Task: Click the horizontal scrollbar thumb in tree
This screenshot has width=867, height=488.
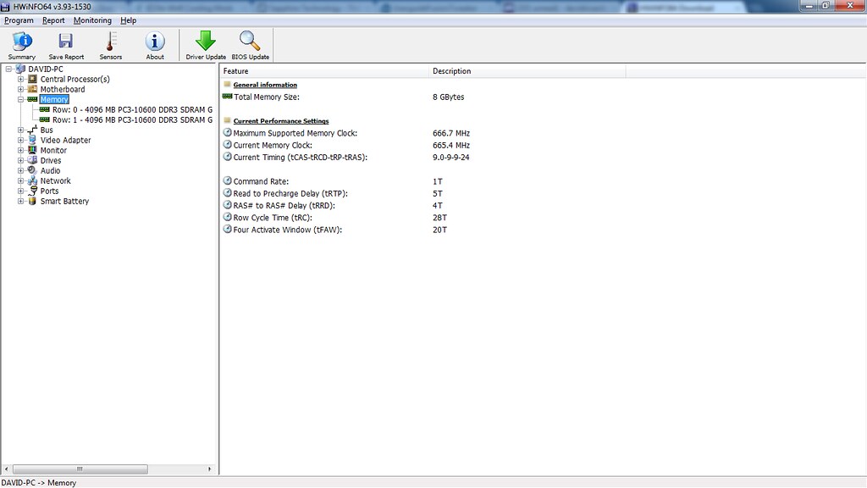Action: tap(80, 469)
